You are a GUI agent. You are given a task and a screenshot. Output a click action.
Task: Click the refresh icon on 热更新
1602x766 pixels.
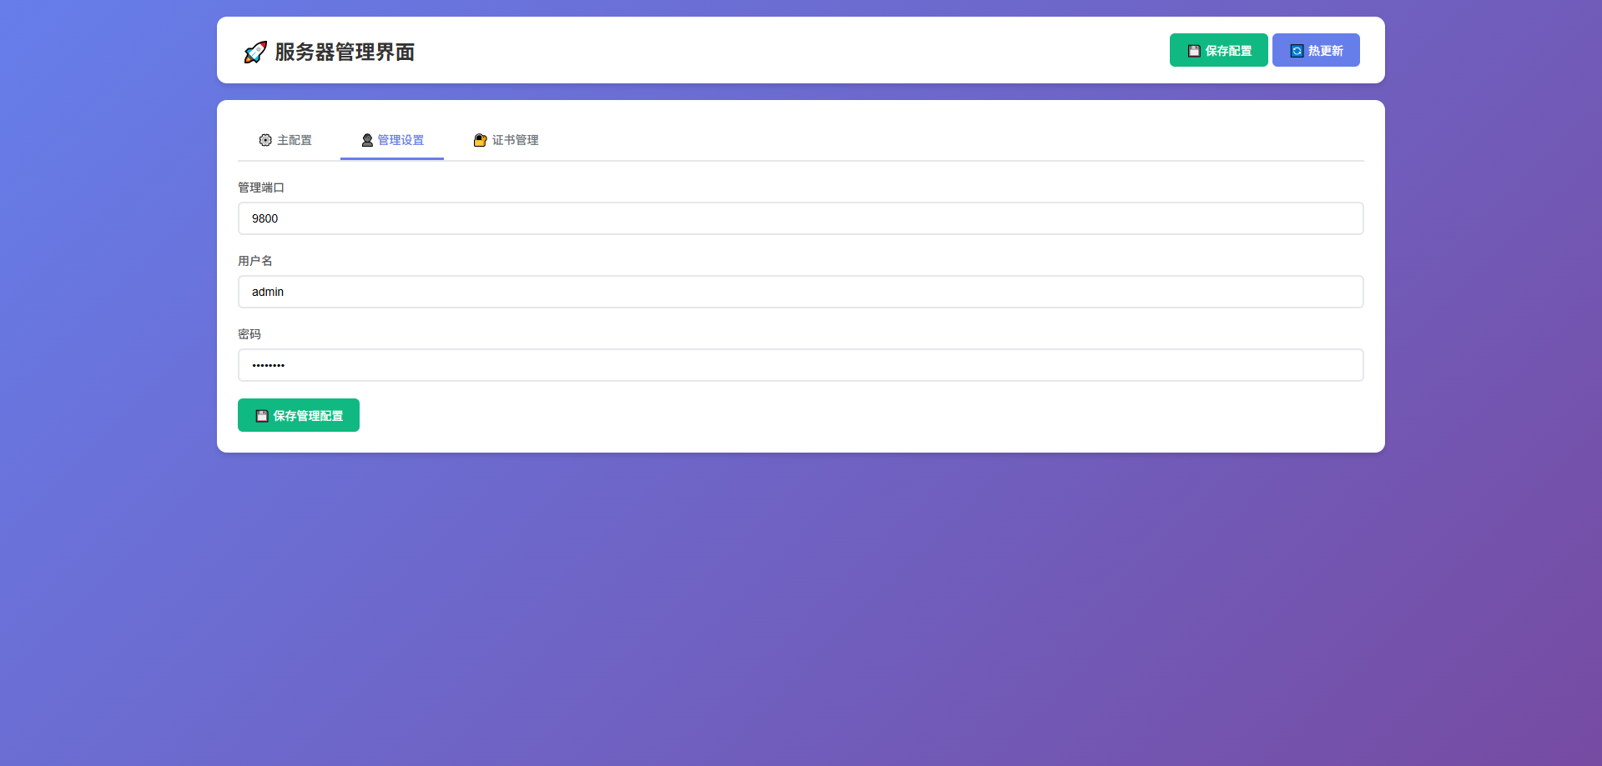pos(1297,51)
